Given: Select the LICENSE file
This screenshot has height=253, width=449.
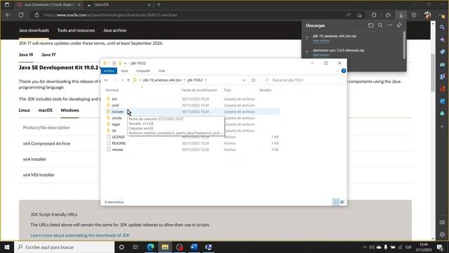Looking at the screenshot, I should tap(119, 137).
